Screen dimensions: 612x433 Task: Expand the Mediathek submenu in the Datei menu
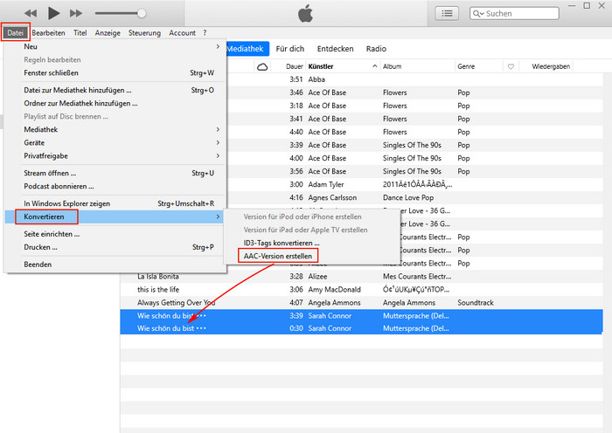[x=115, y=129]
